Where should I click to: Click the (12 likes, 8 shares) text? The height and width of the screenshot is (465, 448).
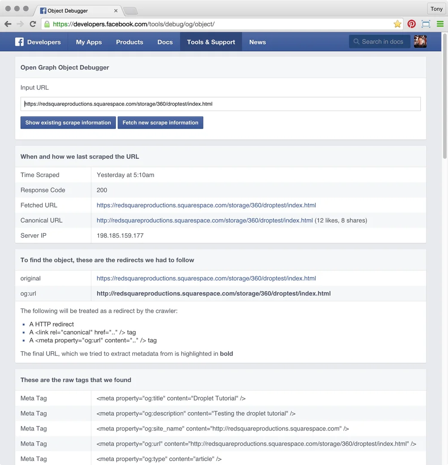click(x=340, y=220)
